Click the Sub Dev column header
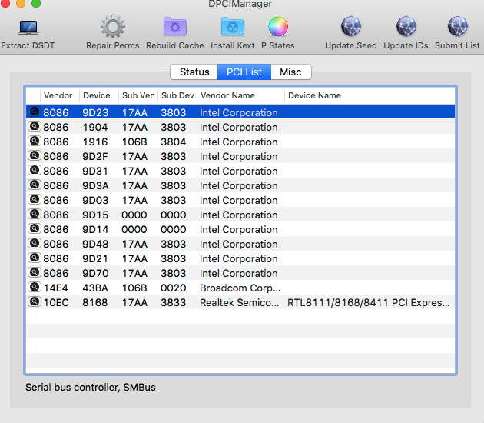The image size is (484, 423). [177, 96]
